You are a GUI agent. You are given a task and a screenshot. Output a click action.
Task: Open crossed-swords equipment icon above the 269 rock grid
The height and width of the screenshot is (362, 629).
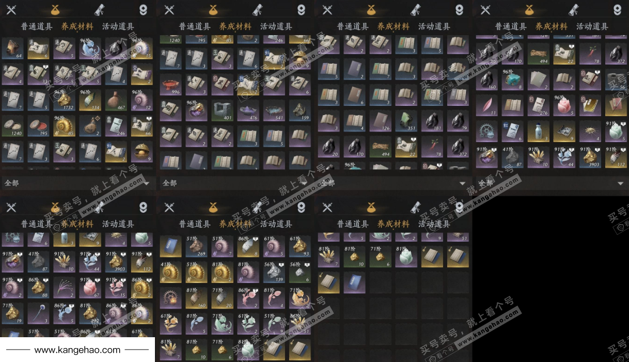tap(169, 208)
